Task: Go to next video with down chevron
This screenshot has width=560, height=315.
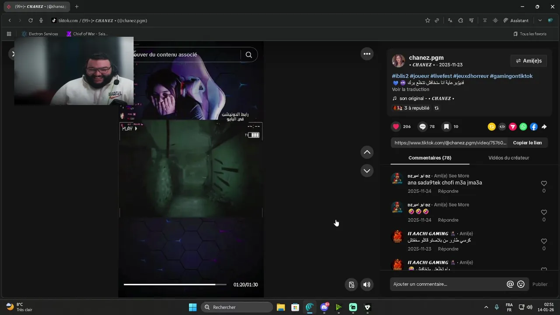Action: [x=367, y=171]
